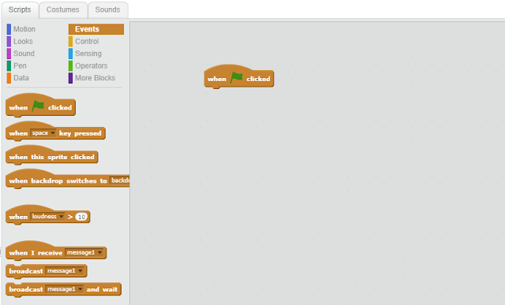Click 'when flag clicked' block in workspace
The image size is (505, 305).
tap(238, 76)
